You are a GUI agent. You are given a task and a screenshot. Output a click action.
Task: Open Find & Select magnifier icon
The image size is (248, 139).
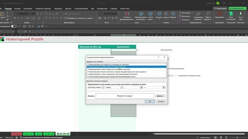(x=208, y=14)
